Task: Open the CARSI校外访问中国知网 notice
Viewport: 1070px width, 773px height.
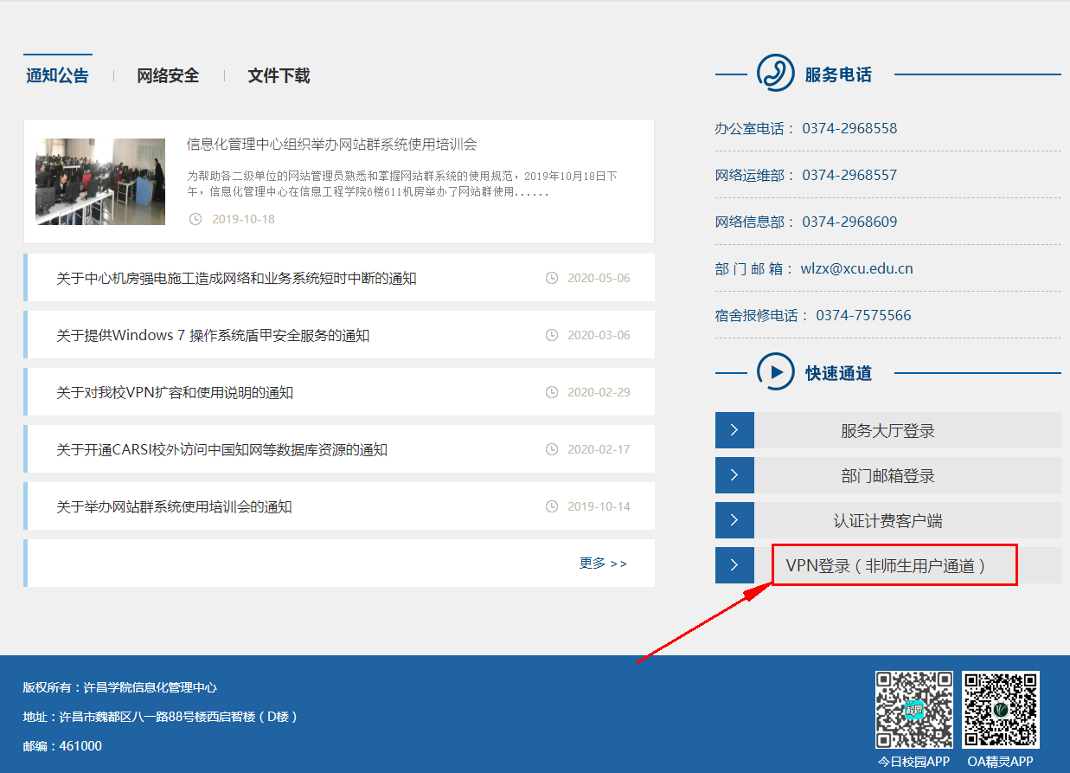Action: point(221,450)
